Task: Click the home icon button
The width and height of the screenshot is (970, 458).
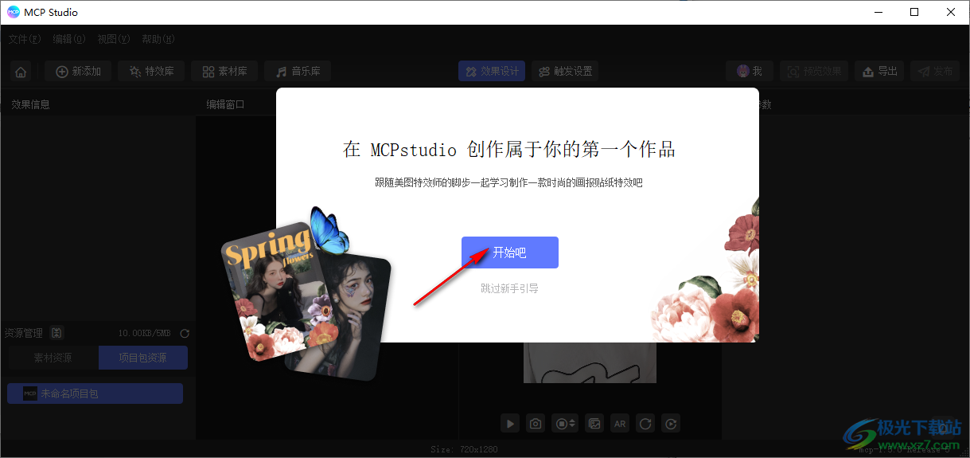Action: 21,72
